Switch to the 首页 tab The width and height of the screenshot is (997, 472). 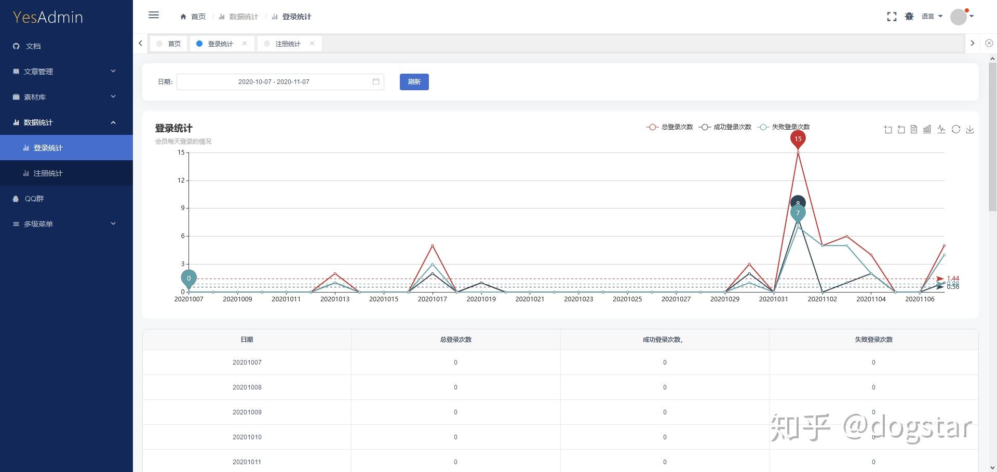pos(169,44)
